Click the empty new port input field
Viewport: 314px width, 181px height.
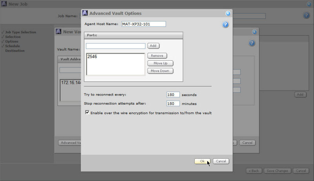tap(115, 46)
